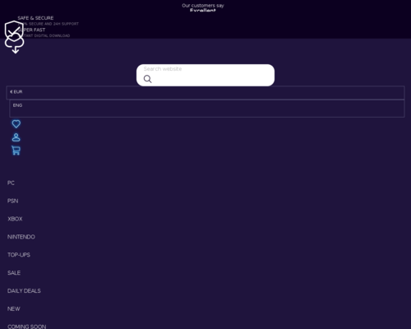This screenshot has height=329, width=411.
Task: Click the SAFE & SECURE heading
Action: [x=35, y=18]
